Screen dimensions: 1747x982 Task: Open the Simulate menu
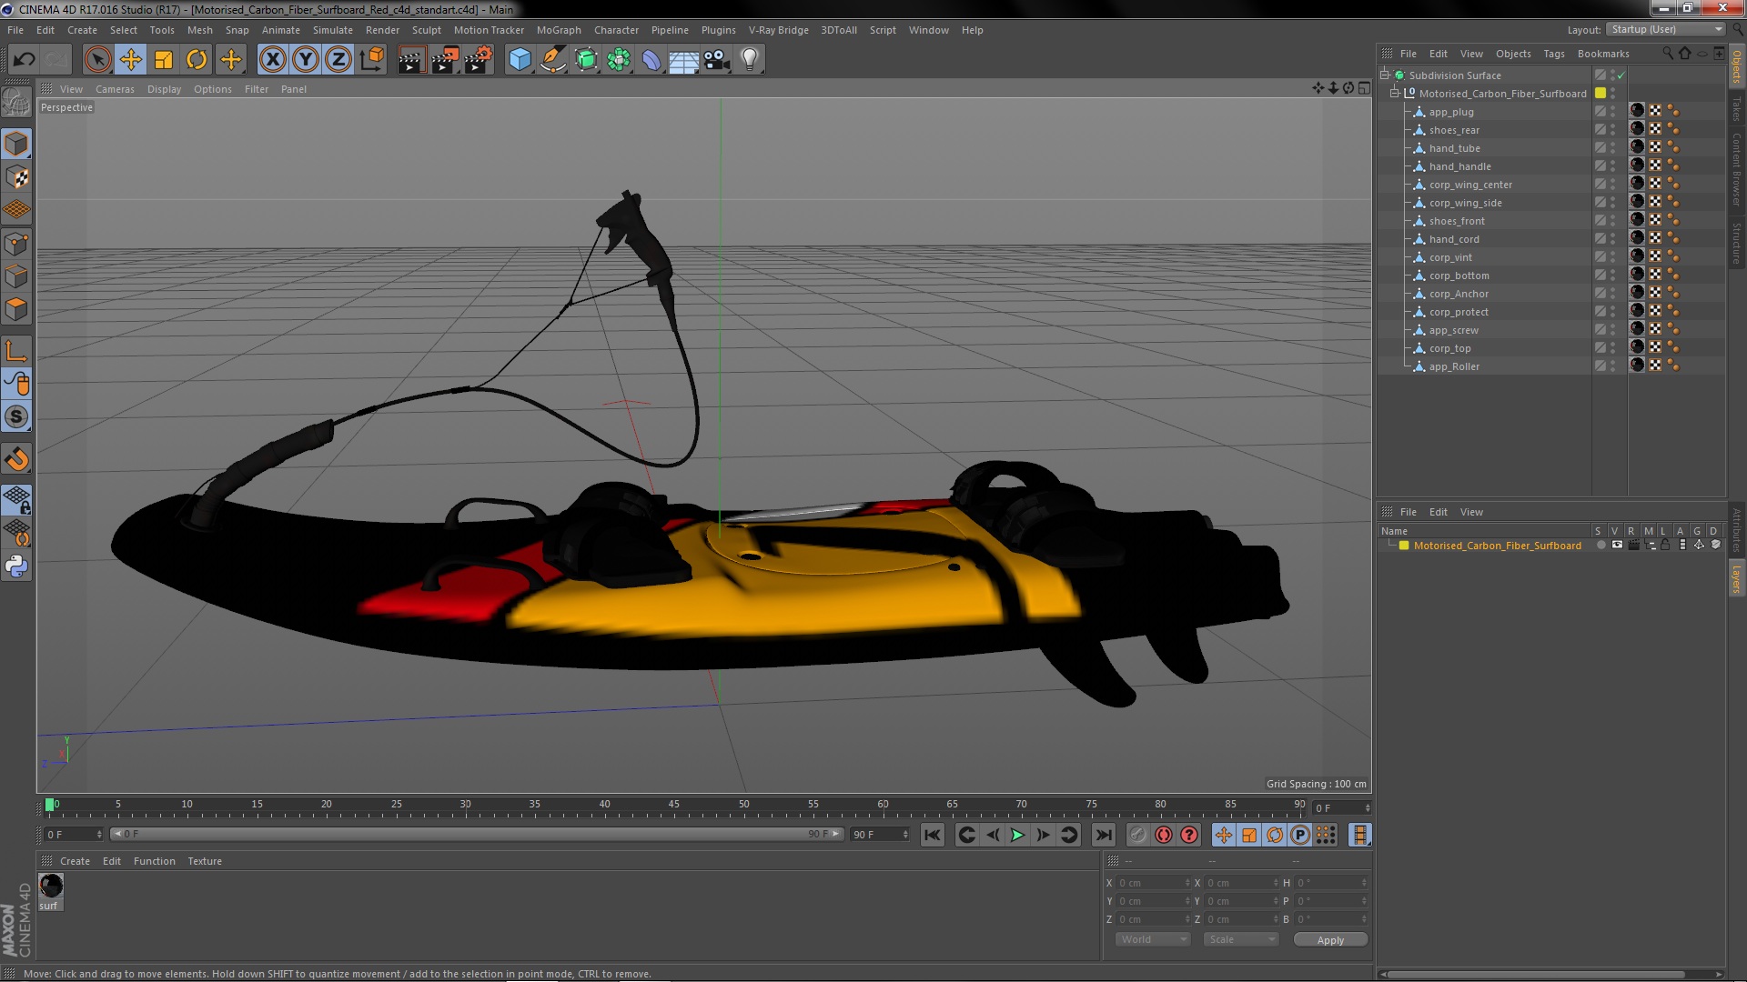coord(333,30)
